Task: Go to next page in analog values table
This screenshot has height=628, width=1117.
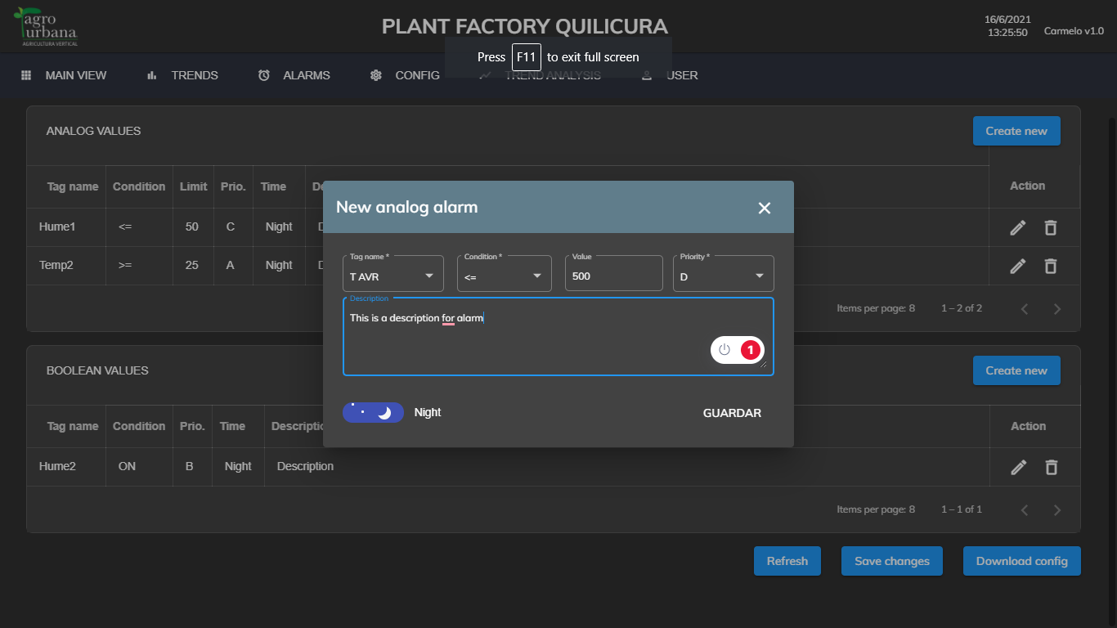Action: click(1057, 309)
